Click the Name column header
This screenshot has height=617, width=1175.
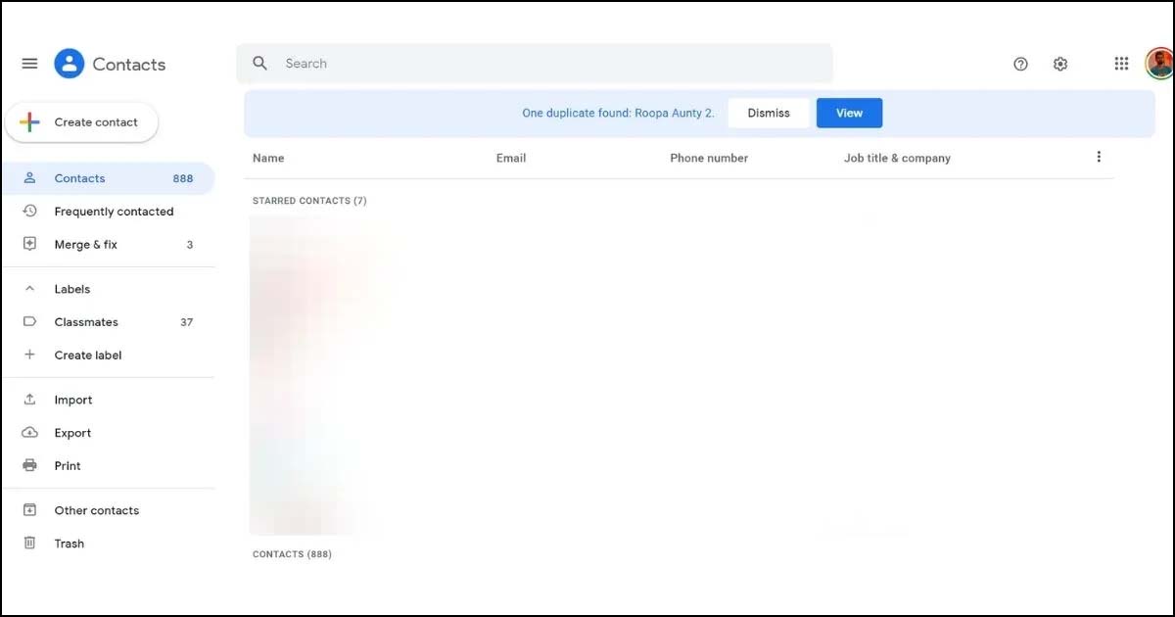pyautogui.click(x=268, y=158)
